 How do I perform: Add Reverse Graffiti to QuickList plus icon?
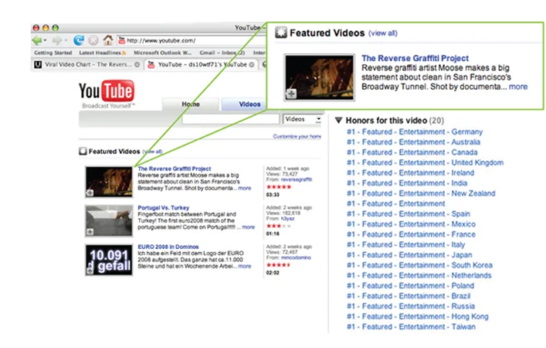pos(90,193)
